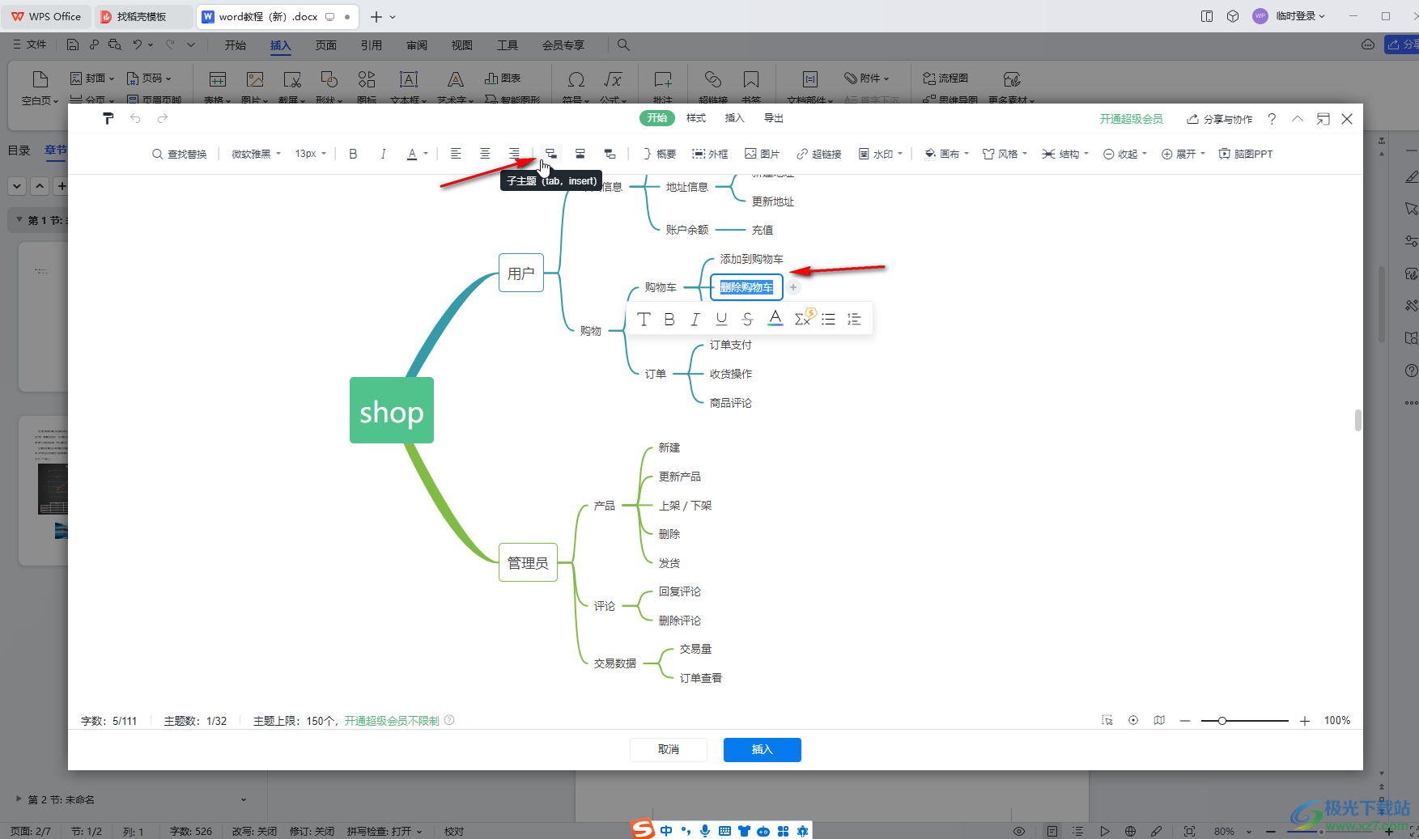The height and width of the screenshot is (839, 1419).
Task: Click the numbered list icon in floating toolbar
Action: click(854, 319)
